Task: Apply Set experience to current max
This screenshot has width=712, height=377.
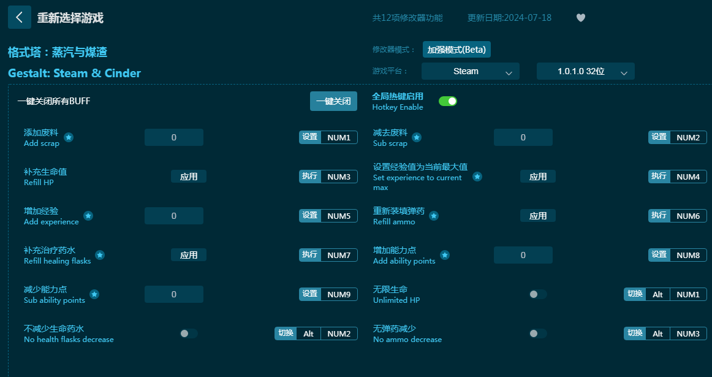Action: pyautogui.click(x=538, y=177)
